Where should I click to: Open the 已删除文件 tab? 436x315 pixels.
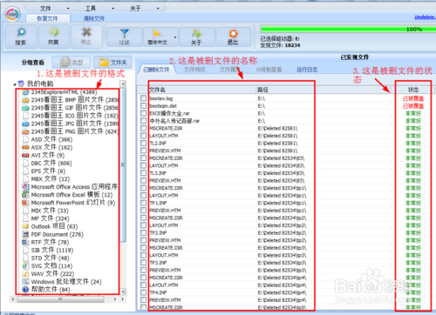coord(156,70)
